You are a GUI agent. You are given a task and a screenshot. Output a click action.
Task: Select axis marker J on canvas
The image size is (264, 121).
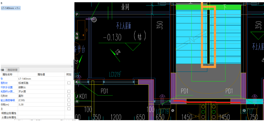(x=77, y=96)
